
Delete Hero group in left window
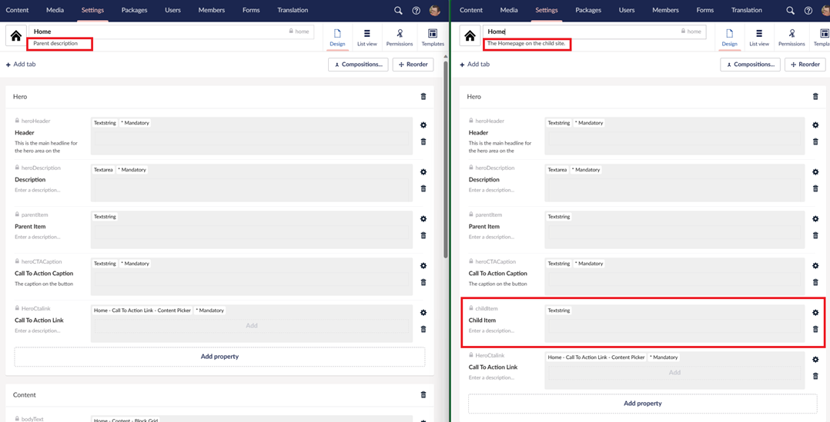[x=423, y=97]
